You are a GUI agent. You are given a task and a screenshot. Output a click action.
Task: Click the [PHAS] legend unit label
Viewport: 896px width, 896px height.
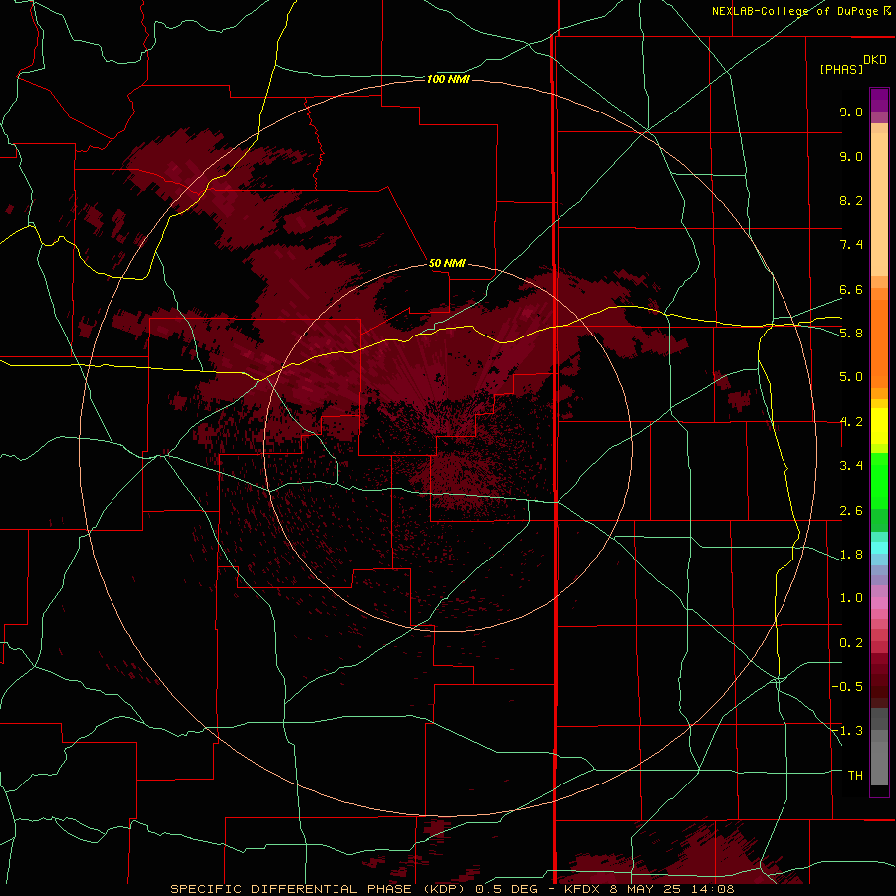point(841,70)
